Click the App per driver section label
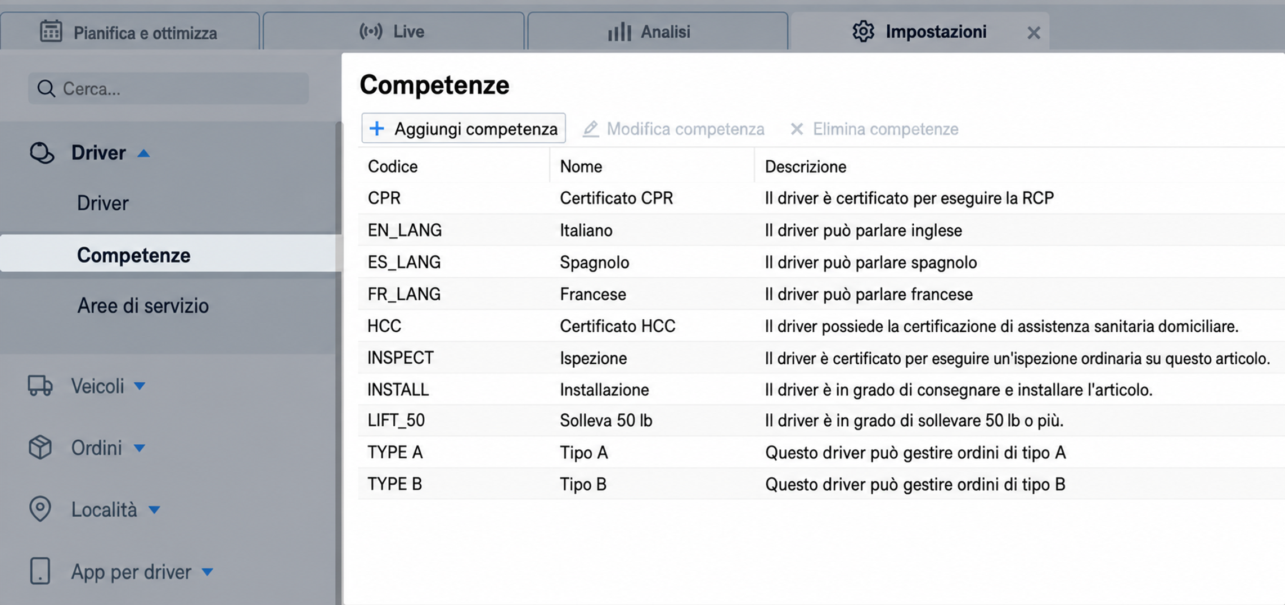The height and width of the screenshot is (605, 1285). click(x=131, y=572)
